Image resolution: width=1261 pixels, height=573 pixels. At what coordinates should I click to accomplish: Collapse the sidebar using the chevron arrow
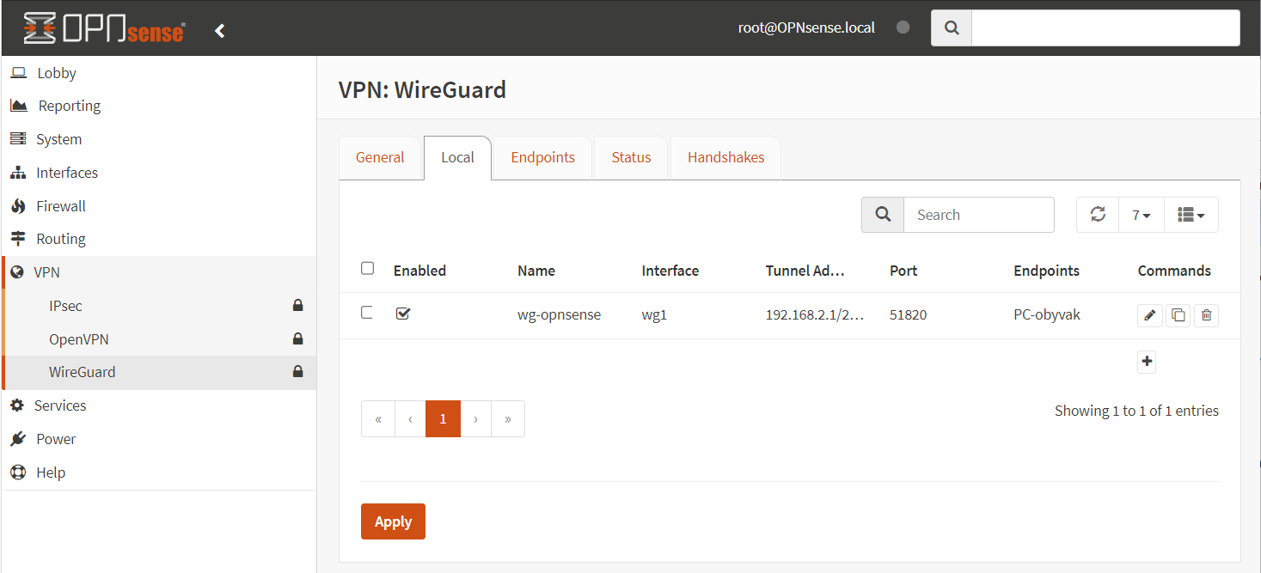pyautogui.click(x=220, y=31)
